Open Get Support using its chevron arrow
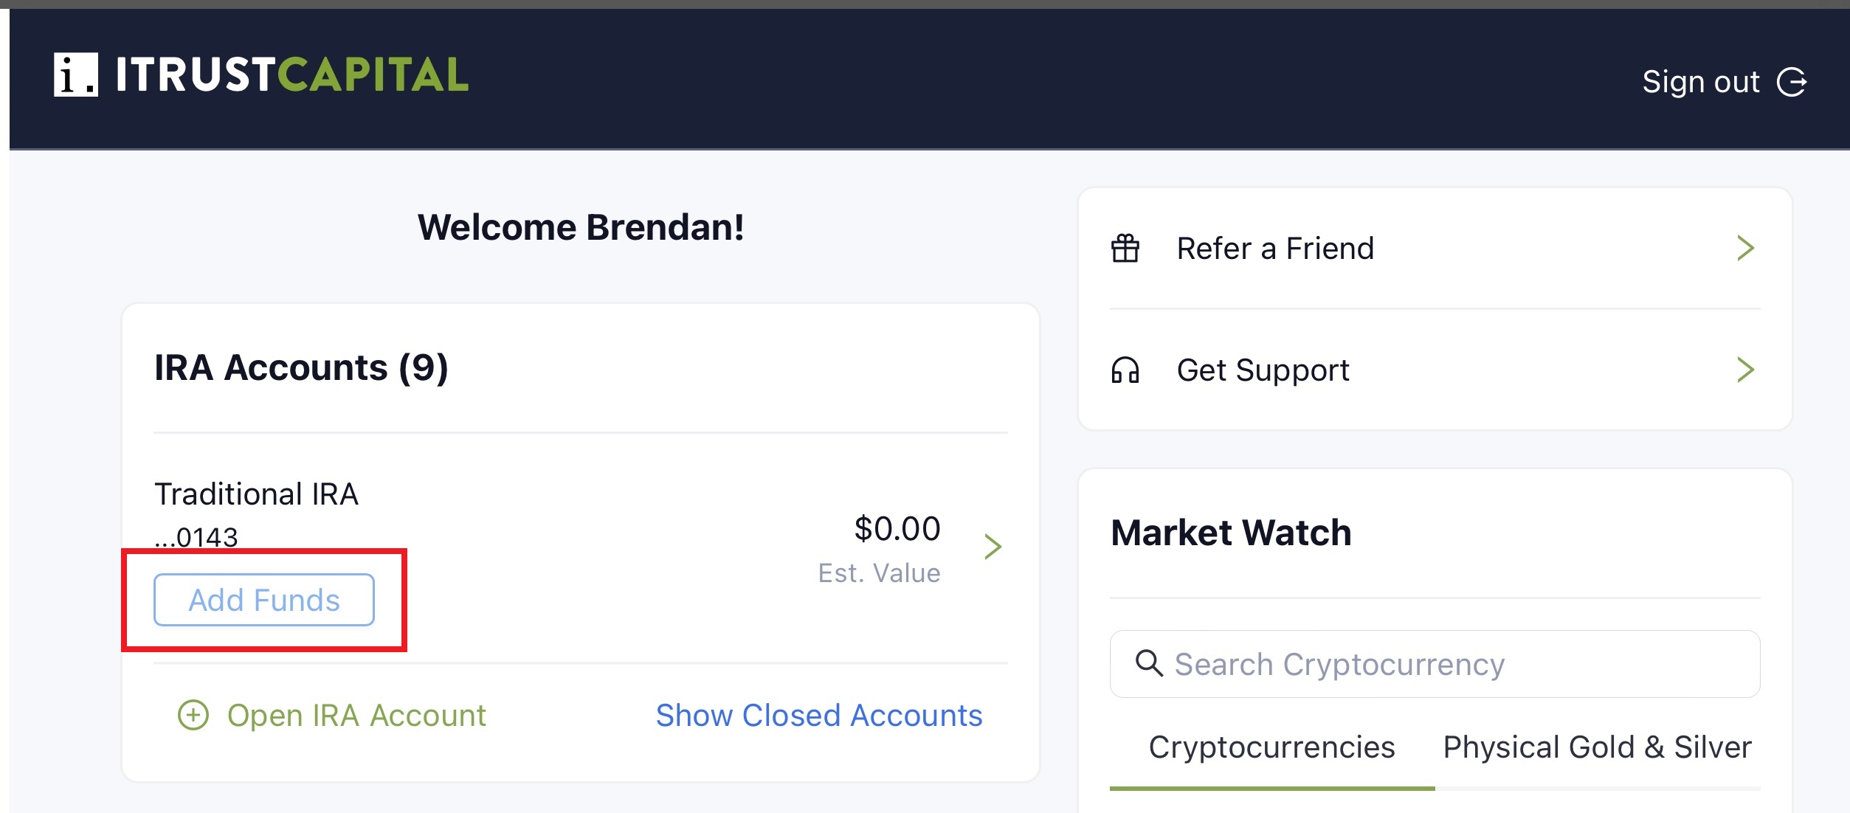The height and width of the screenshot is (813, 1850). (1745, 370)
